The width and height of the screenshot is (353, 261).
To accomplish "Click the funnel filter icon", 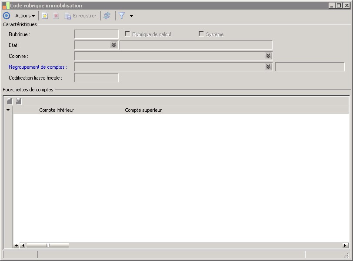I will click(122, 16).
